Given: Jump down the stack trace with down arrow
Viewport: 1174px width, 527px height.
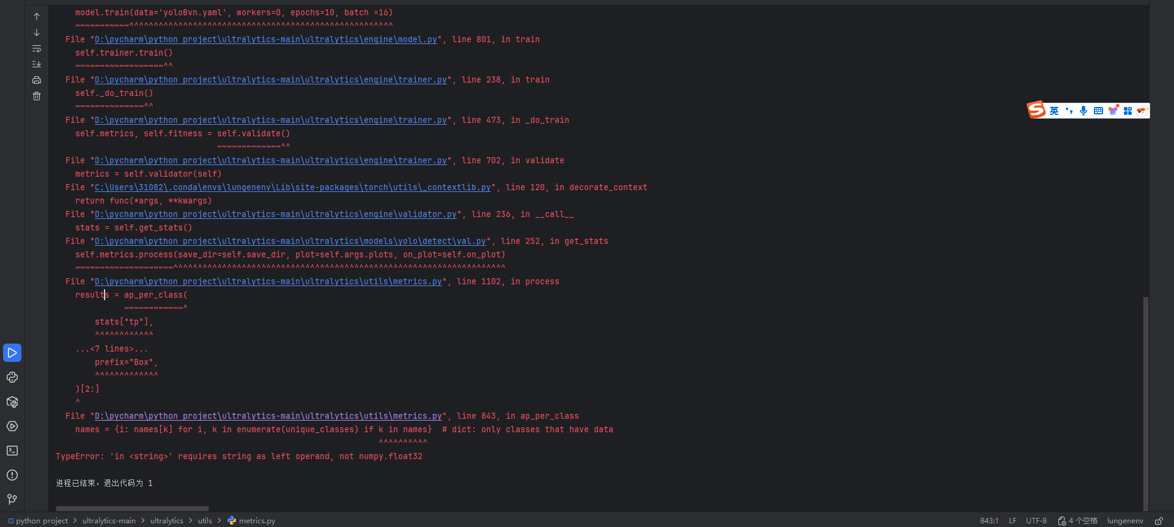Looking at the screenshot, I should 37,32.
